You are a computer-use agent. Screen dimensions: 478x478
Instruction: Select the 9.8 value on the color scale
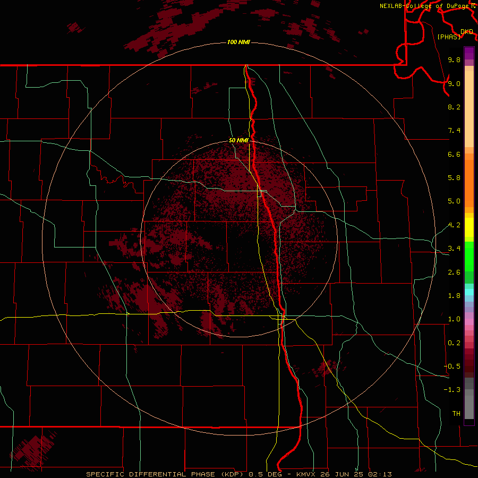pos(454,59)
